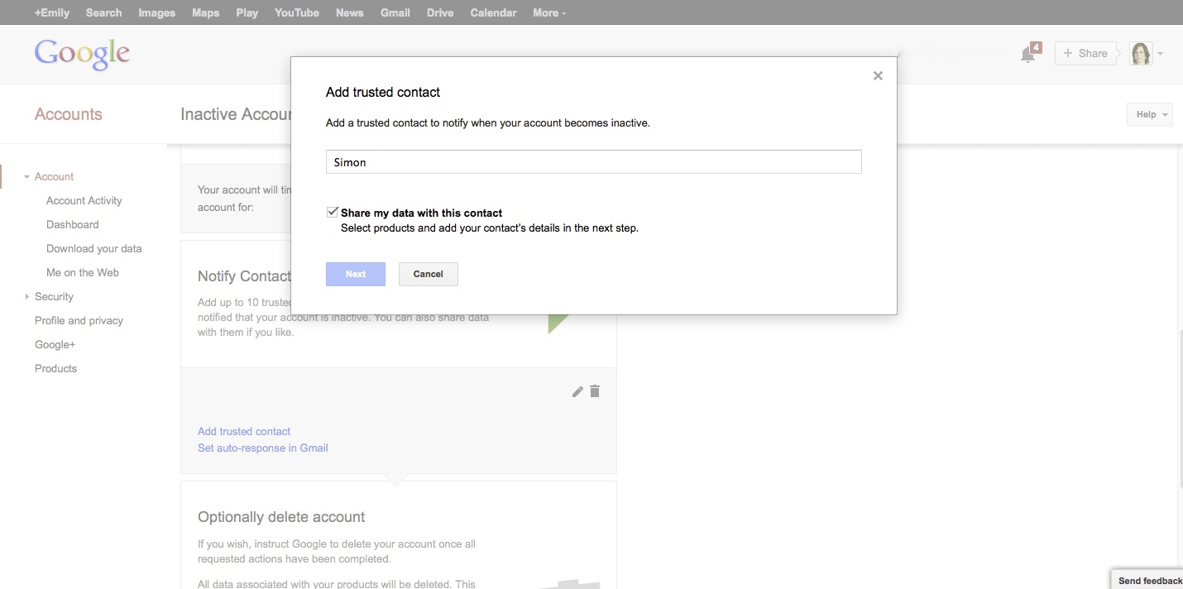1183x589 pixels.
Task: Collapse the Account section in sidebar
Action: [x=27, y=177]
